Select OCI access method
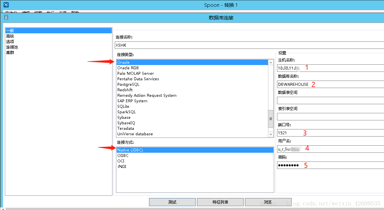Screen dimensions: 384x210 pos(121,161)
